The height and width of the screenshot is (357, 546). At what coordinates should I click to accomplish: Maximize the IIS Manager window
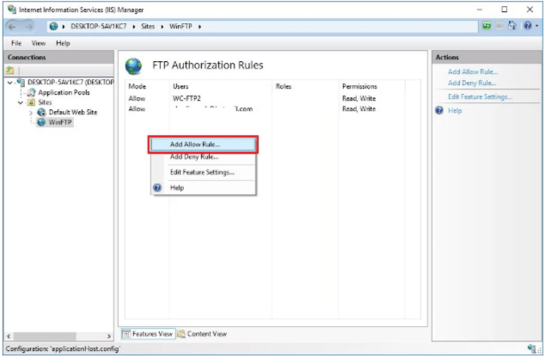tap(504, 9)
